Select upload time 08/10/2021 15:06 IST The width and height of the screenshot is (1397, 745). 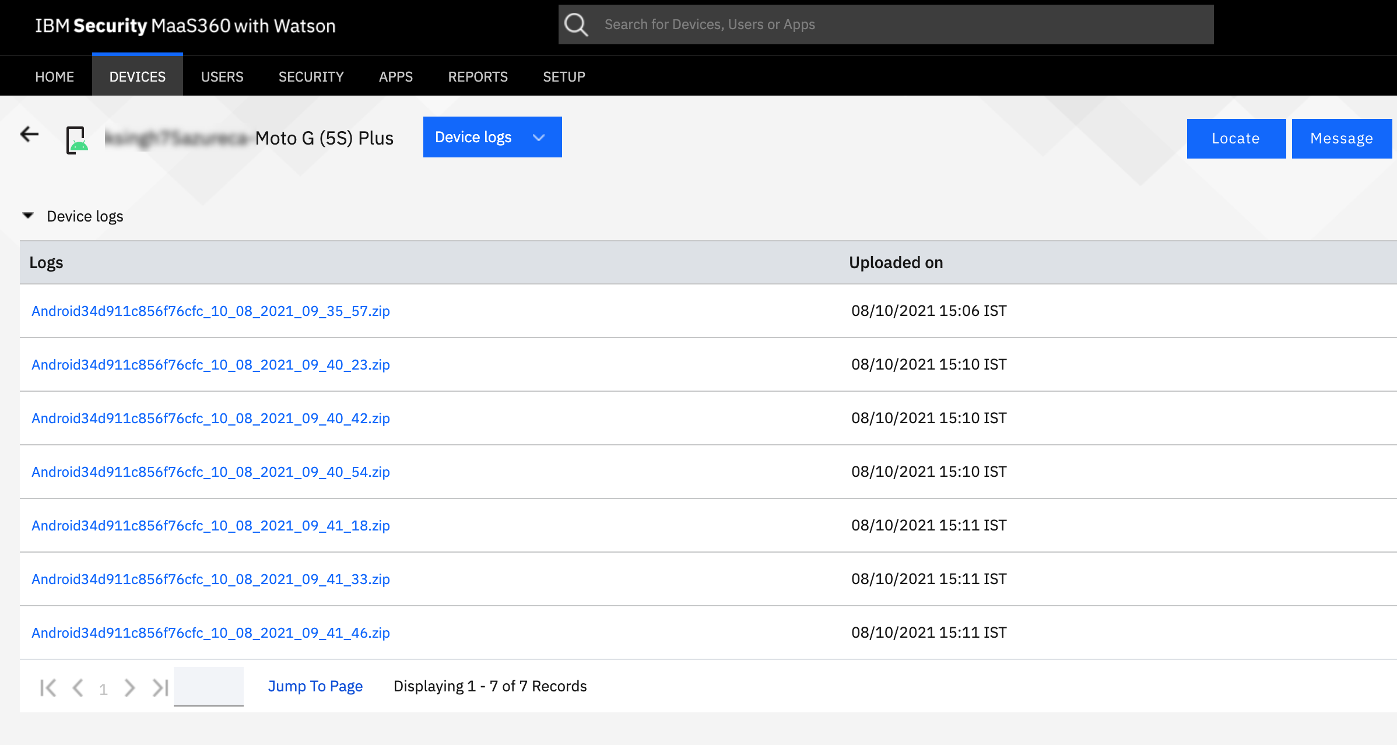[x=929, y=311]
